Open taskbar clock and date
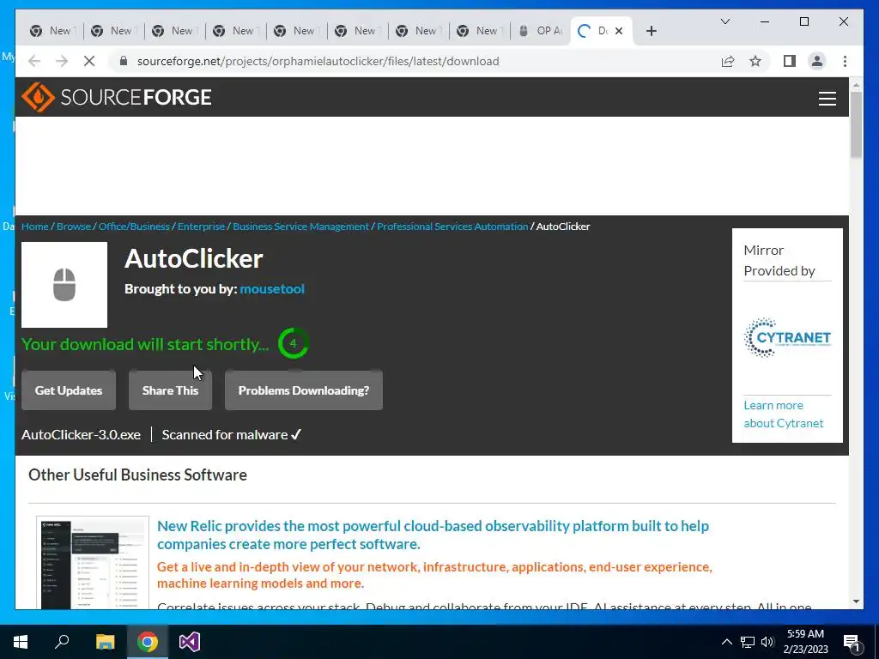Screen dimensions: 879x659 pyautogui.click(x=805, y=642)
